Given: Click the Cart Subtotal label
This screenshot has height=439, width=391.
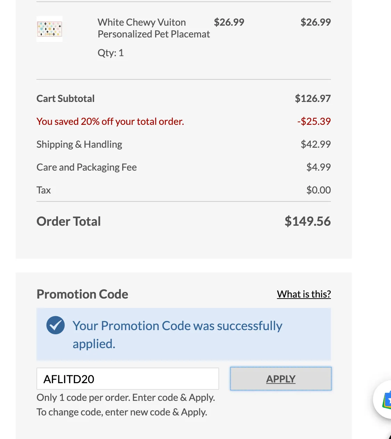Looking at the screenshot, I should tap(65, 98).
